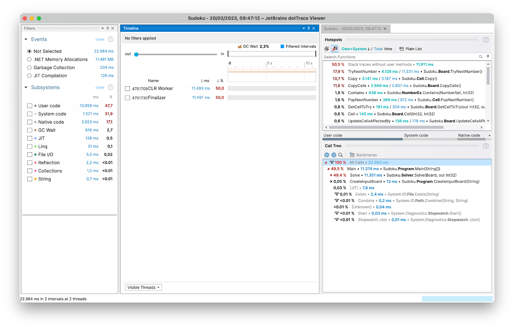
Task: Collapse the All Calls tree node
Action: click(326, 162)
